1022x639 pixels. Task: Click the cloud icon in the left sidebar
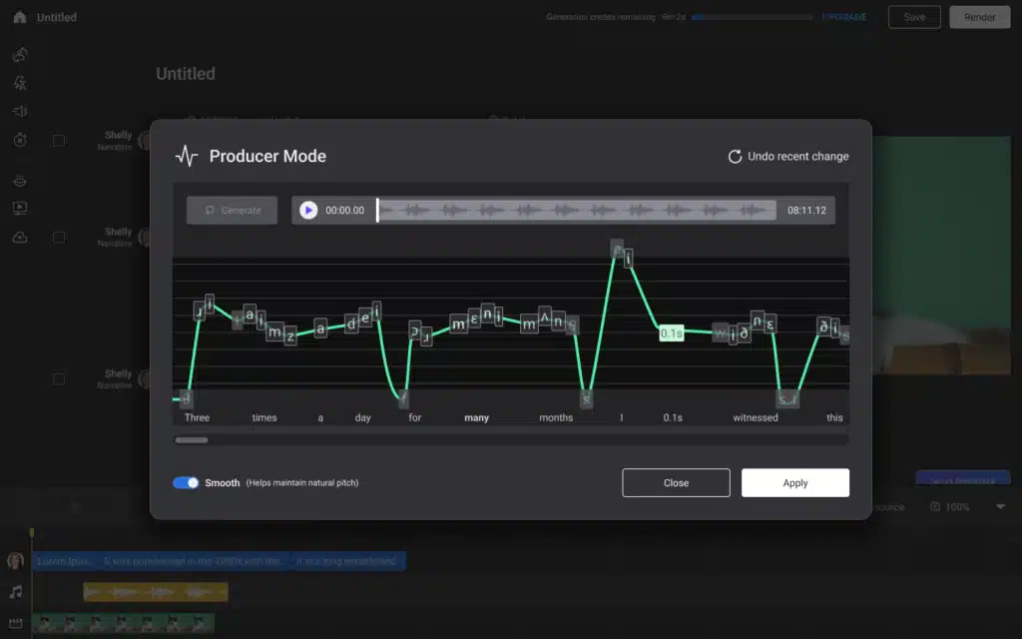pyautogui.click(x=20, y=236)
